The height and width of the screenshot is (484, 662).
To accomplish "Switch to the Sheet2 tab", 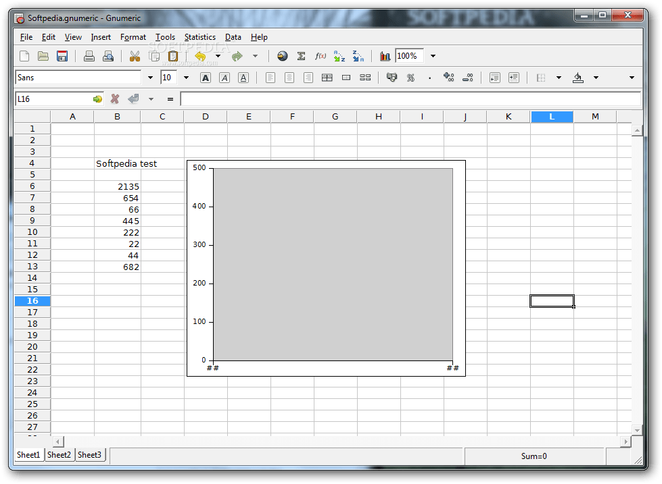I will click(59, 455).
